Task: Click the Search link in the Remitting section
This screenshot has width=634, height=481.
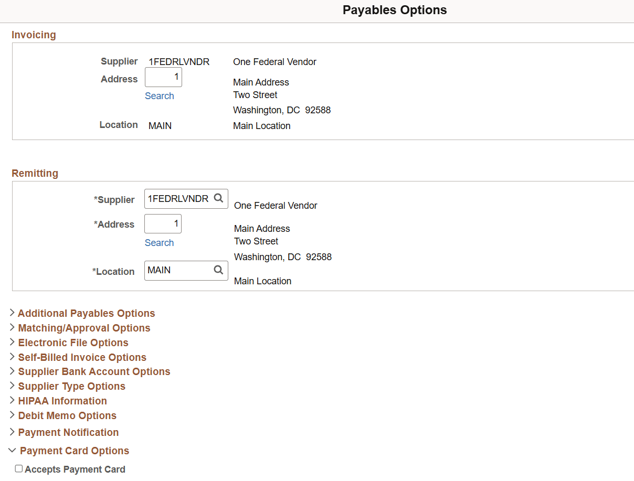Action: (159, 242)
